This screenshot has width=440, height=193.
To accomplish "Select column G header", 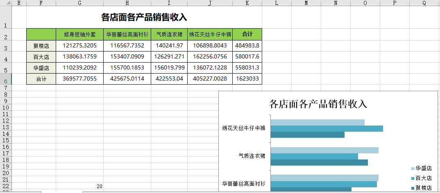I will click(79, 3).
